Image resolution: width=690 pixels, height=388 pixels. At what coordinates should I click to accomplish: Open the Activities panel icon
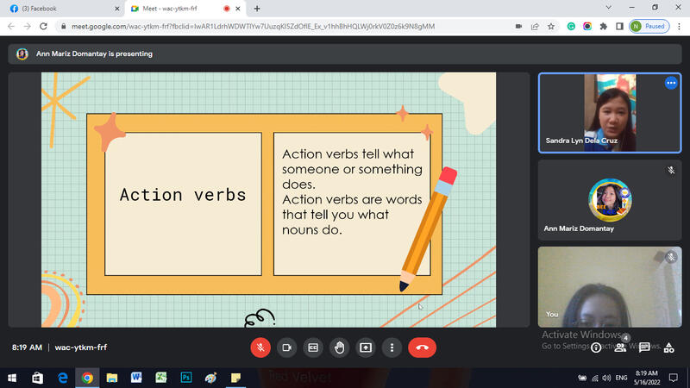(669, 347)
